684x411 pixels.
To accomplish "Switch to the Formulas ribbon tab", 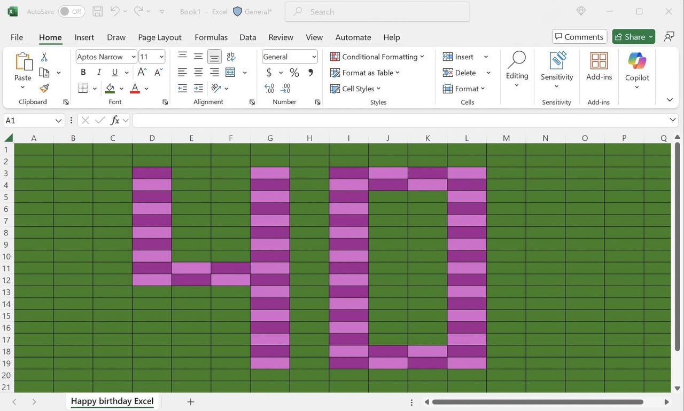I will (211, 37).
